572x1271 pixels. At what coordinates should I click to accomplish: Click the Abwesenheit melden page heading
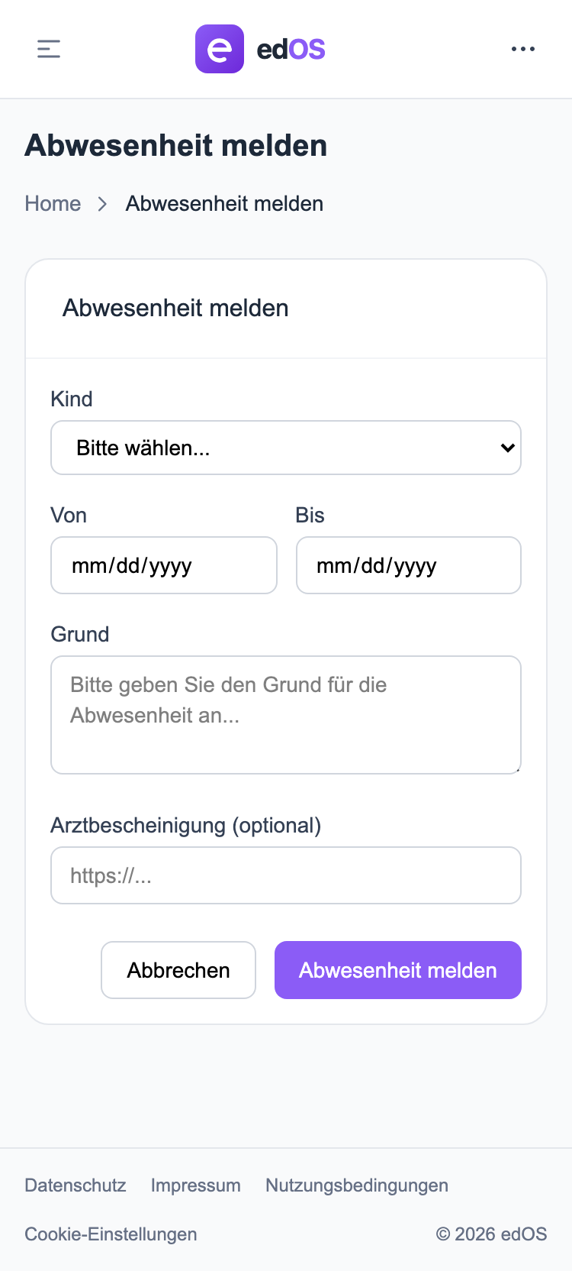[176, 145]
